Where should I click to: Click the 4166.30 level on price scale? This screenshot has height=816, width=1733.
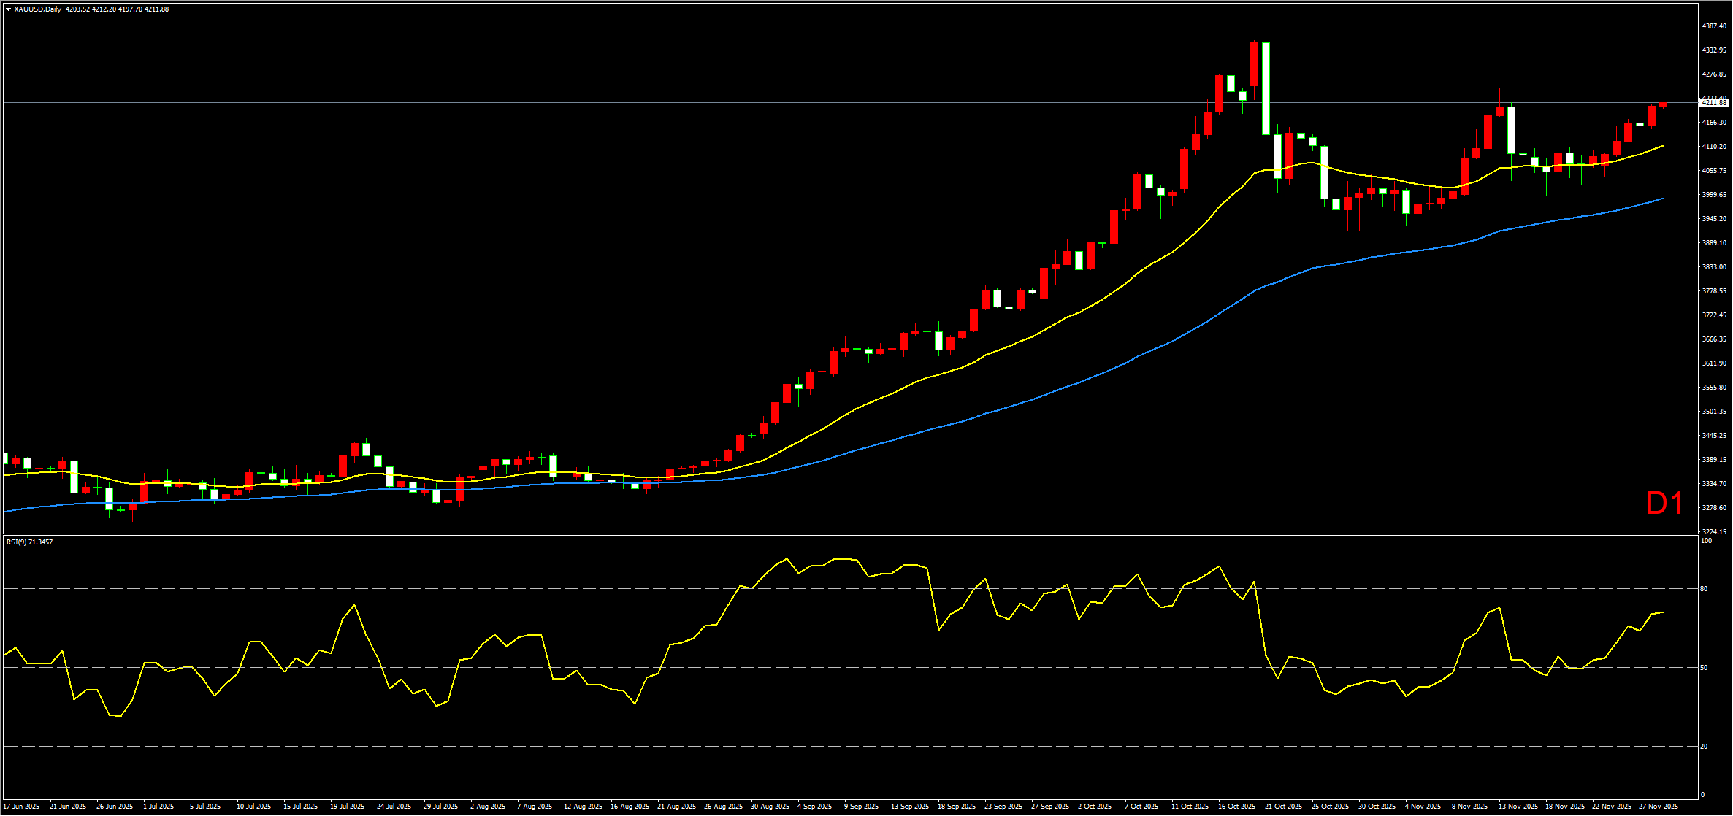pyautogui.click(x=1714, y=123)
